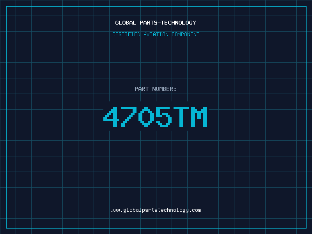This screenshot has height=234, width=312.
Task: Open the www.globalpartstechnology.com link
Action: (156, 210)
